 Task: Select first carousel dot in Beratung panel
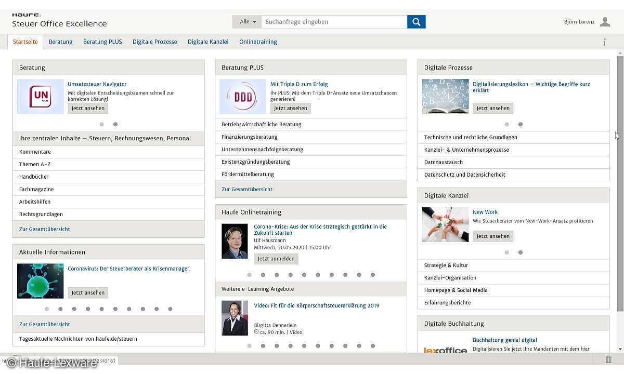pyautogui.click(x=101, y=125)
